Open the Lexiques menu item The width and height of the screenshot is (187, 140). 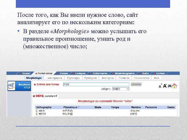pyautogui.click(x=80, y=73)
